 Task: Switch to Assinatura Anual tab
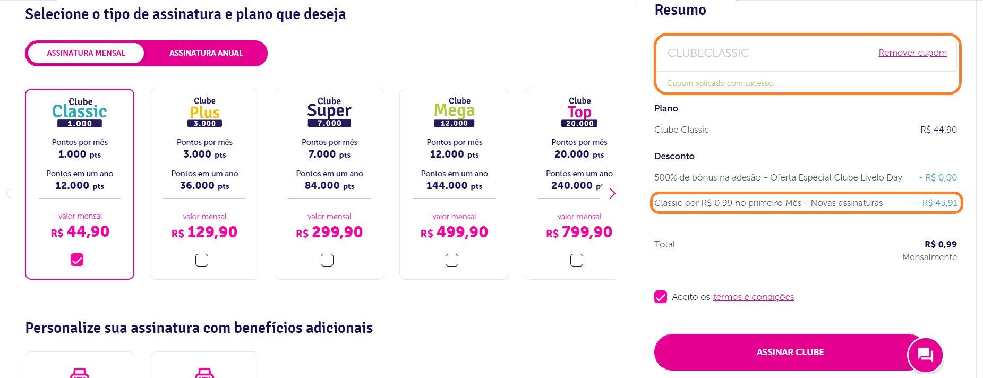pyautogui.click(x=206, y=53)
